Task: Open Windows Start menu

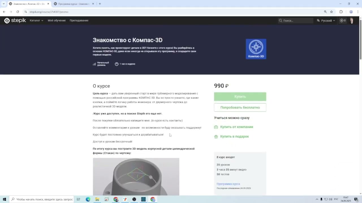Action: 4,199
